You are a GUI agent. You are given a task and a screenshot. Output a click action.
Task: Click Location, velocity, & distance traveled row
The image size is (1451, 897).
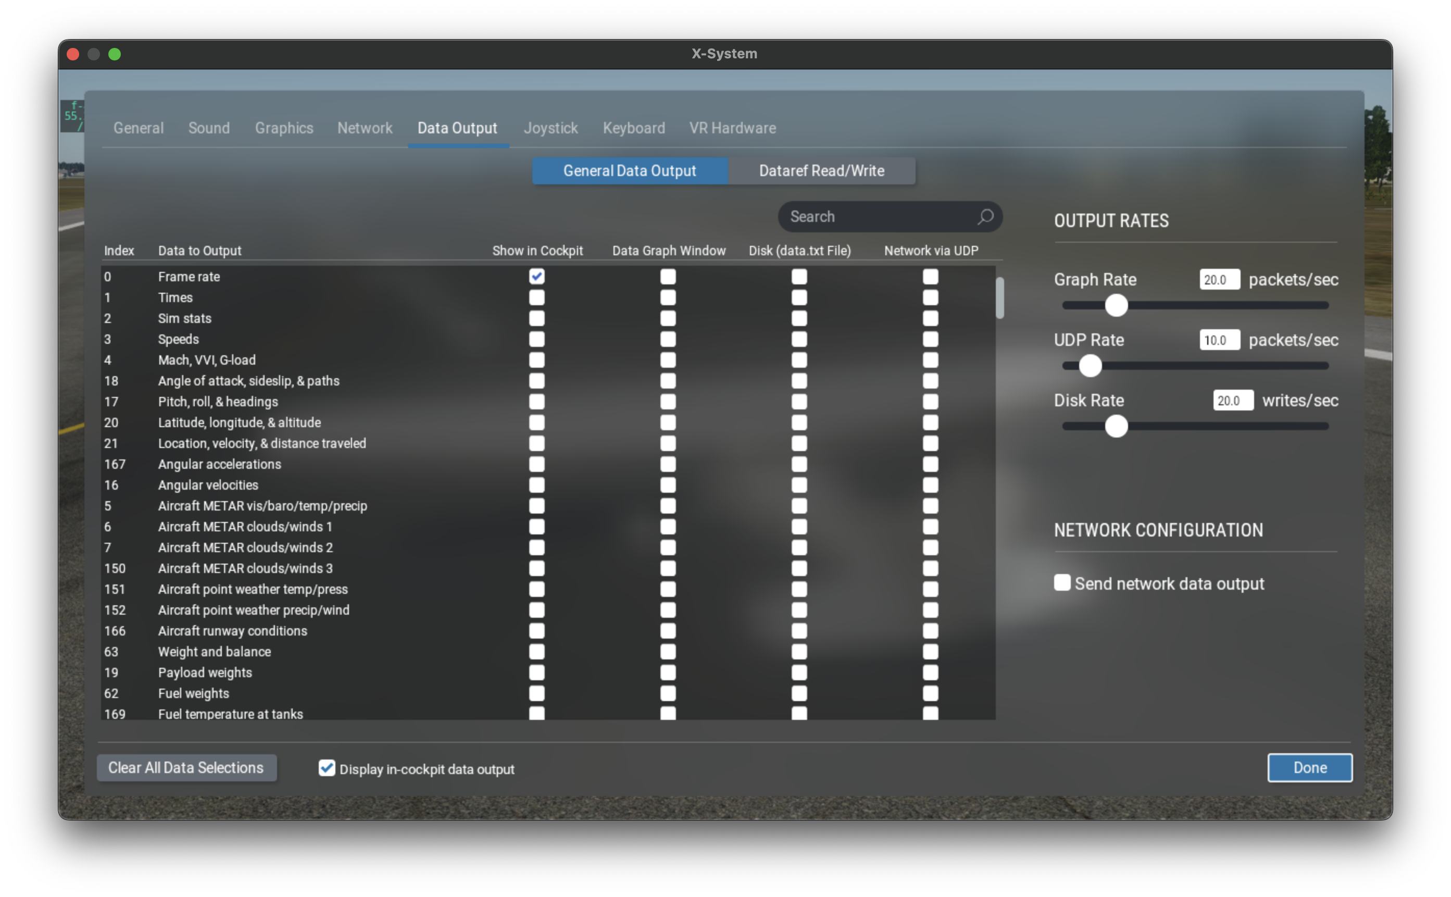tap(548, 443)
